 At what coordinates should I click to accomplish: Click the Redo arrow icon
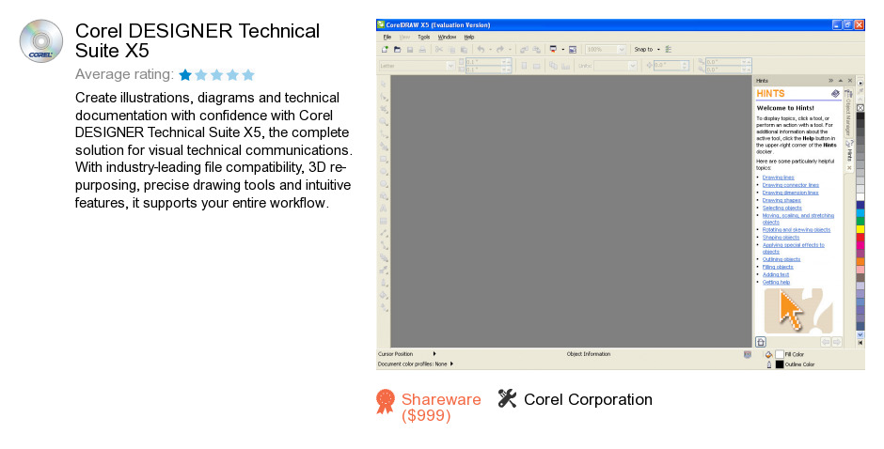[x=500, y=50]
